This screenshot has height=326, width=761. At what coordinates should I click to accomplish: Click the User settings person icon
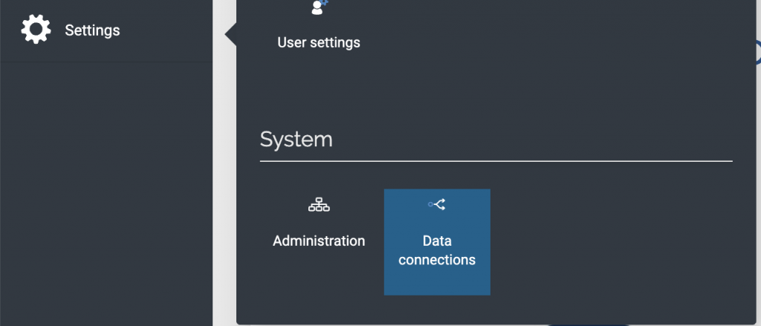[318, 7]
